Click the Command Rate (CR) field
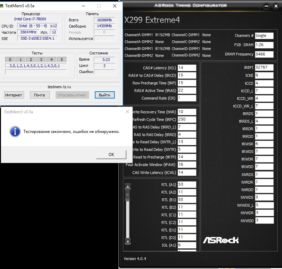282x269 pixels. click(x=187, y=98)
